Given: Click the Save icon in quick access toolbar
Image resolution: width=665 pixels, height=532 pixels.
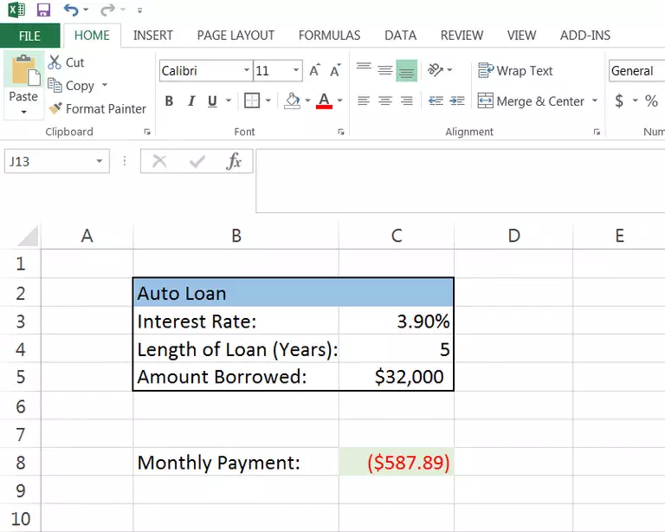Looking at the screenshot, I should (x=43, y=10).
